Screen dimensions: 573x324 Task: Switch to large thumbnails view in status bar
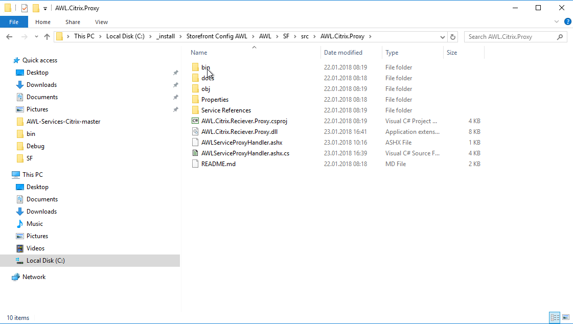[565, 317]
